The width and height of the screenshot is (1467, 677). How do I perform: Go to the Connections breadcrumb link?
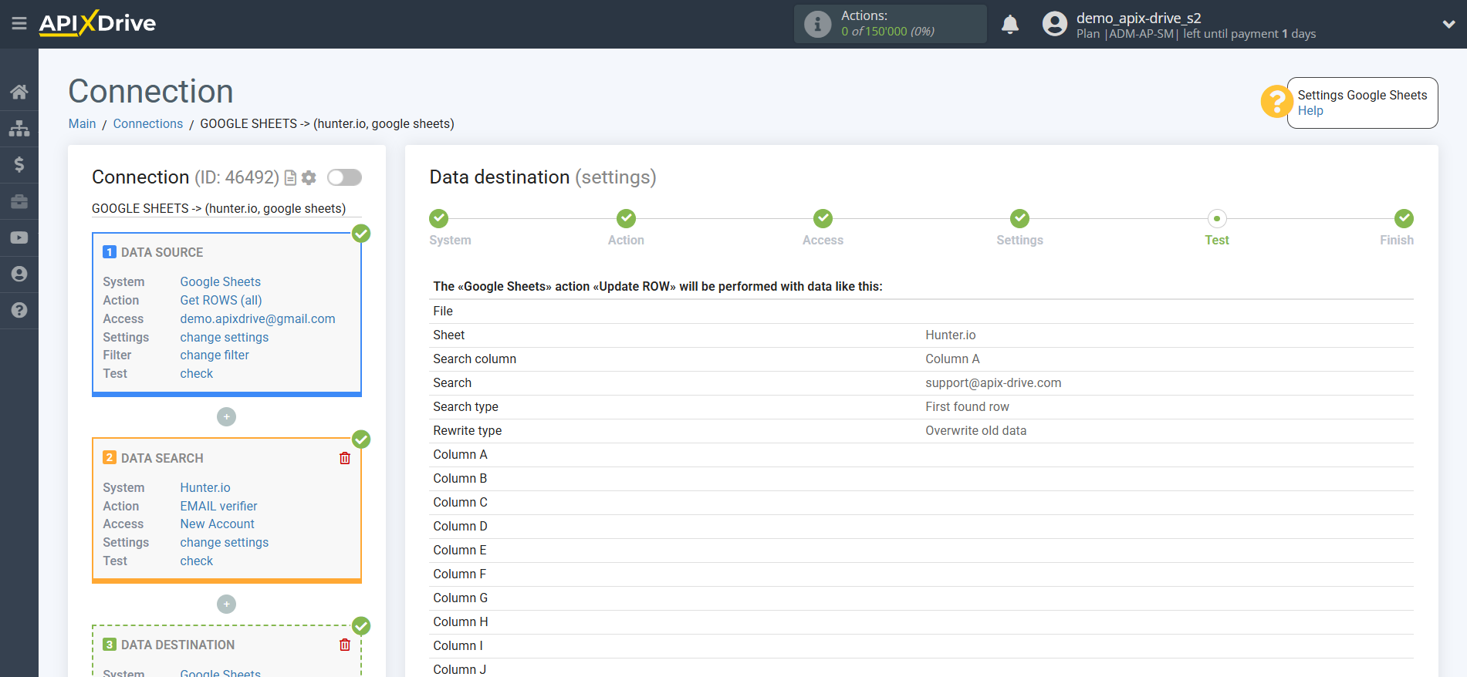click(148, 124)
